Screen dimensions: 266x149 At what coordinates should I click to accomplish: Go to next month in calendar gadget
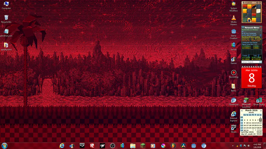261,111
